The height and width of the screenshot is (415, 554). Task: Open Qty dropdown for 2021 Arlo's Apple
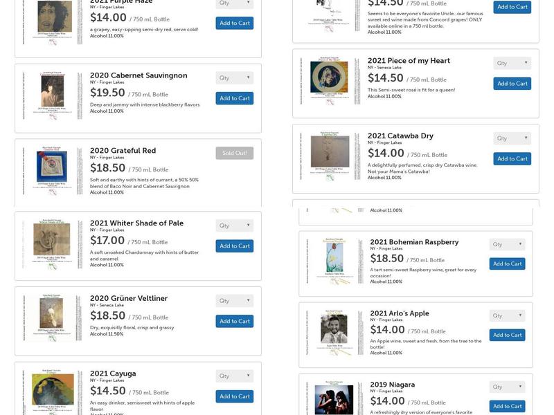coord(507,315)
